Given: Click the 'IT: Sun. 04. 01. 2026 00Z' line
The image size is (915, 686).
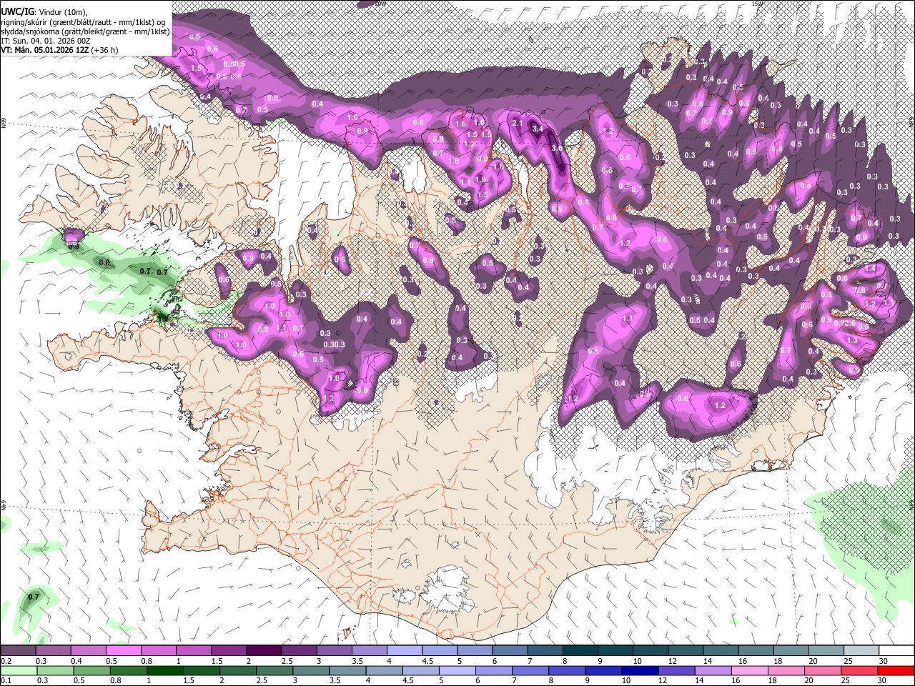Looking at the screenshot, I should coord(46,41).
